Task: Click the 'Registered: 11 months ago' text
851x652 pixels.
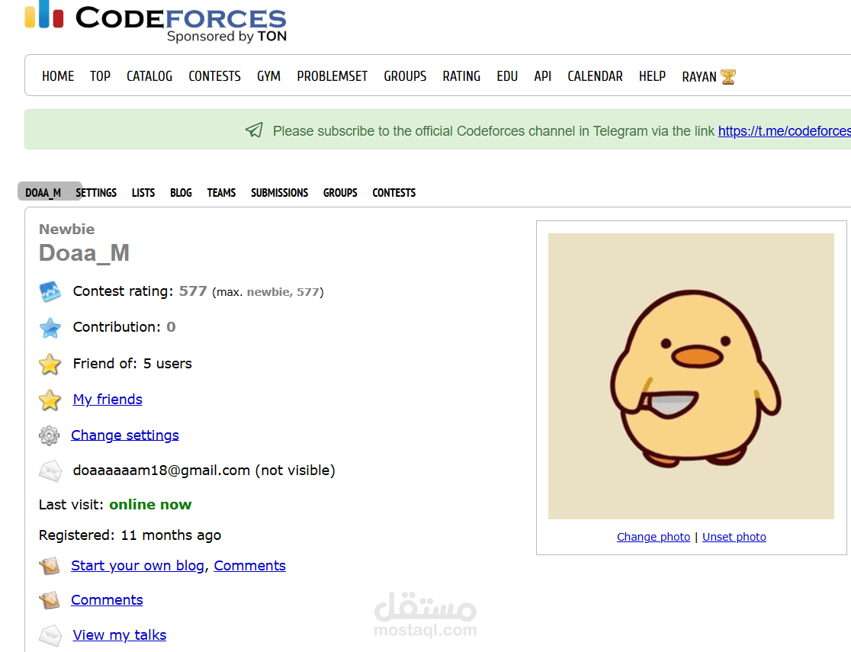Action: pyautogui.click(x=130, y=535)
